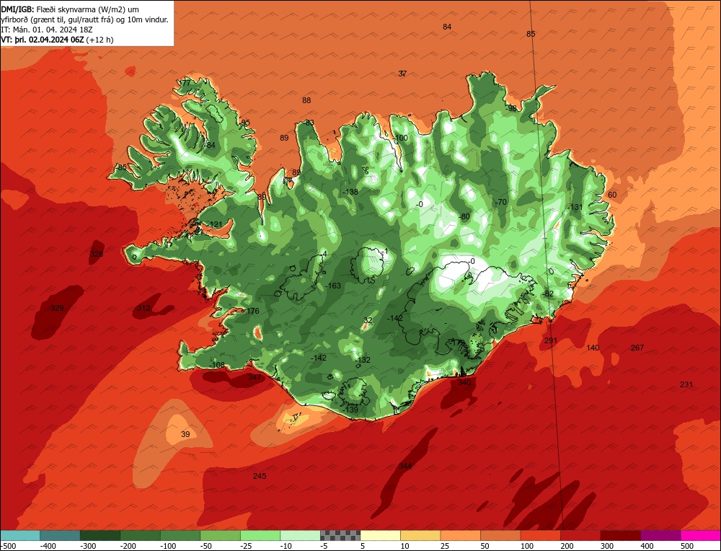The height and width of the screenshot is (551, 721).
Task: Click the '-80' value label
Action: [x=464, y=216]
